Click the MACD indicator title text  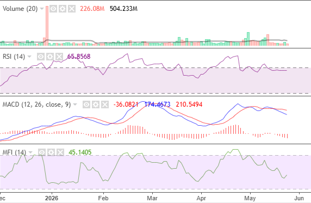click(x=36, y=104)
